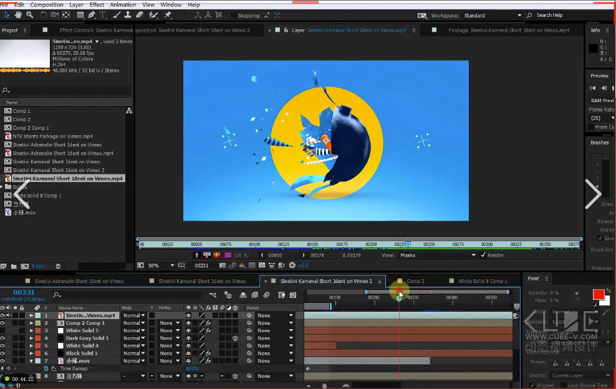Expand layer 1 Sinetiv Vimeo.mp4 properties

(x=31, y=315)
